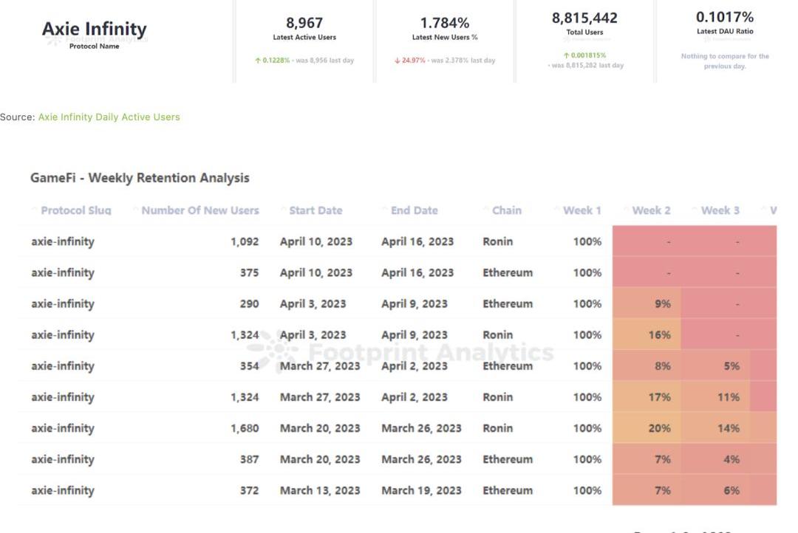This screenshot has height=533, width=798.
Task: Click the green up arrow beside 0.1228%
Action: (258, 61)
